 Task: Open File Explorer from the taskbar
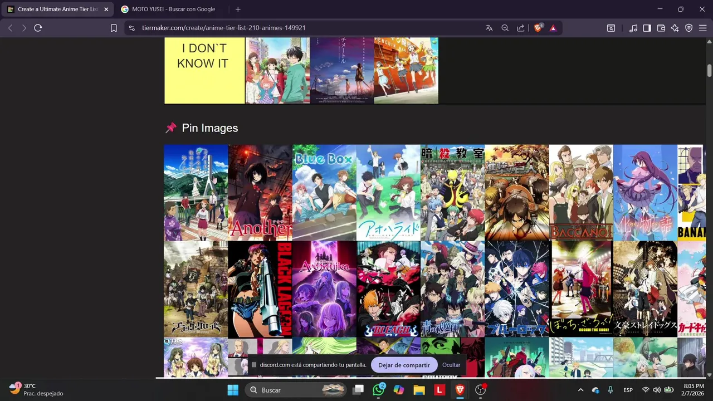tap(419, 390)
